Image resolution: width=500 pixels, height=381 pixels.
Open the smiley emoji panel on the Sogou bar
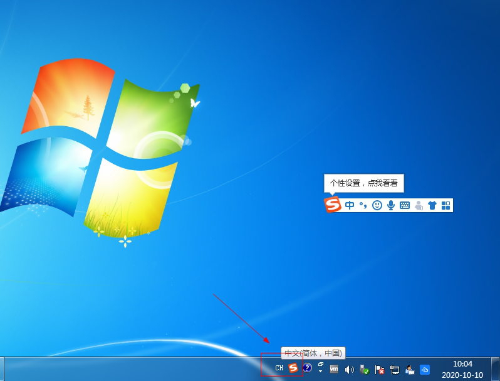pyautogui.click(x=377, y=205)
